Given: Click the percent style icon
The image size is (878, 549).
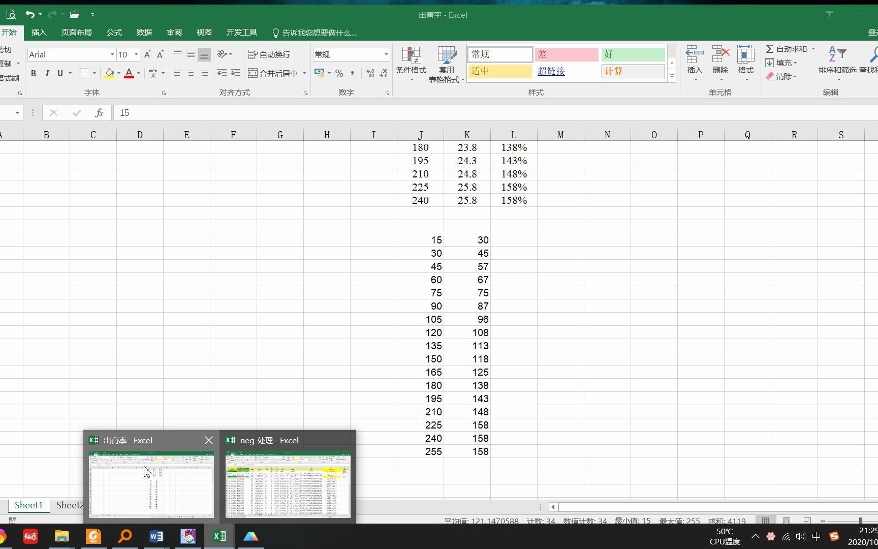Looking at the screenshot, I should click(x=339, y=73).
